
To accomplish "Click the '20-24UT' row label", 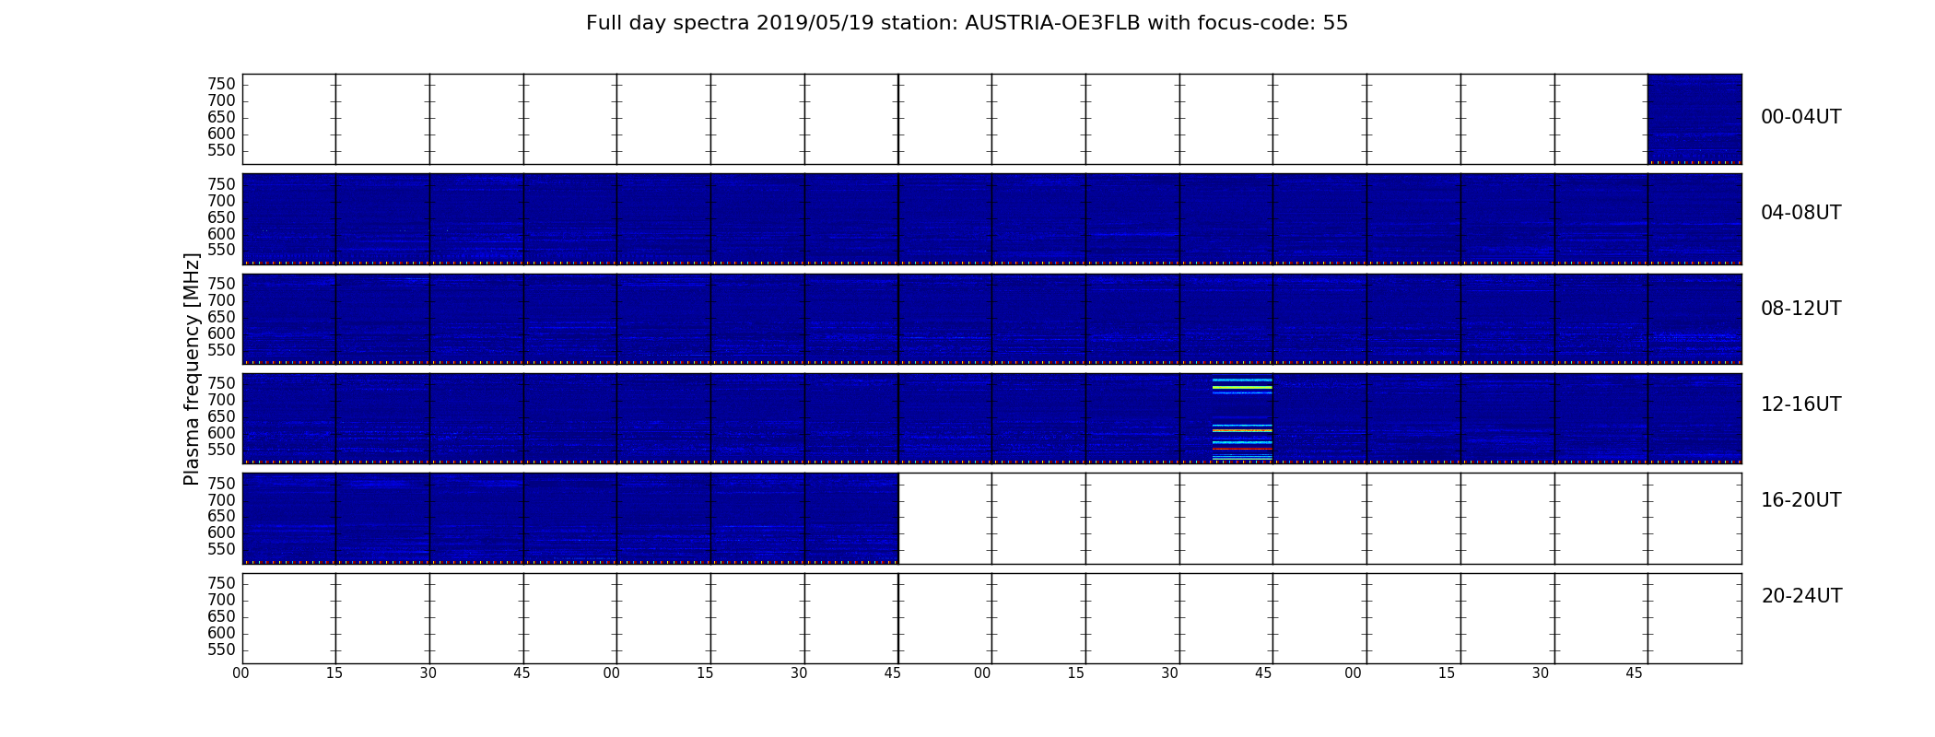I will 1801,596.
